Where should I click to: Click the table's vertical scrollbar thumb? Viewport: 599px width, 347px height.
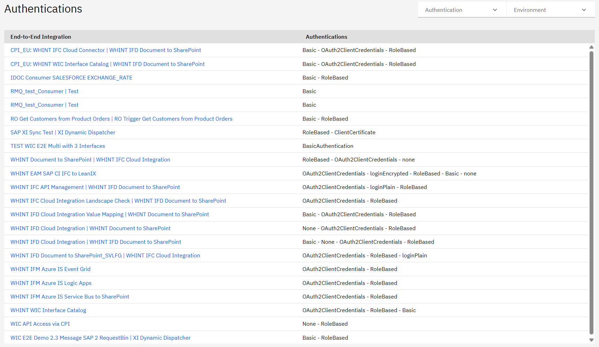(591, 192)
